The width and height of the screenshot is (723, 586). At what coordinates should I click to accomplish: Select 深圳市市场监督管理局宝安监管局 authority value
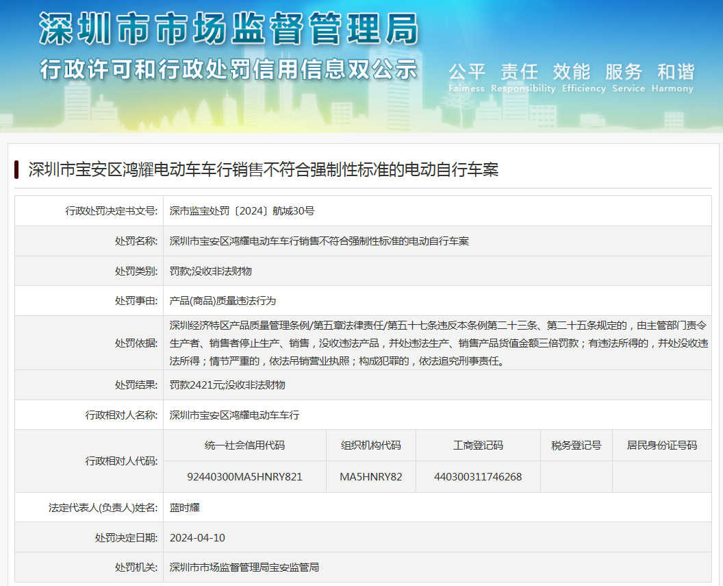coord(244,567)
